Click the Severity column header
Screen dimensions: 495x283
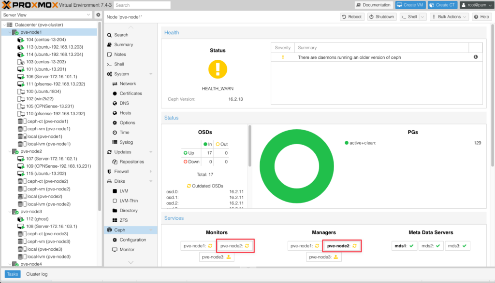coord(282,48)
